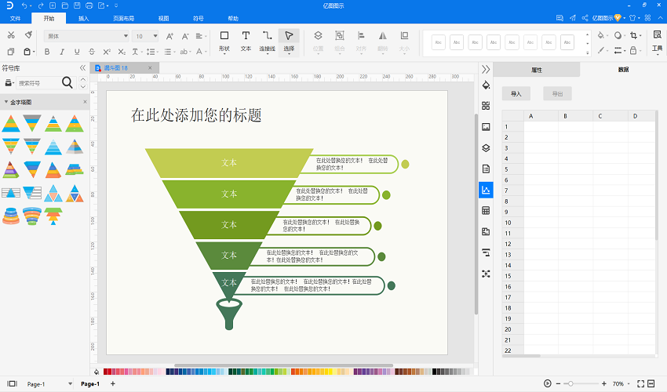
Task: Select the first pyramid symbol thumbnail
Action: click(11, 123)
